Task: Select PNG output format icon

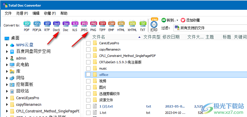Action: coord(93,24)
